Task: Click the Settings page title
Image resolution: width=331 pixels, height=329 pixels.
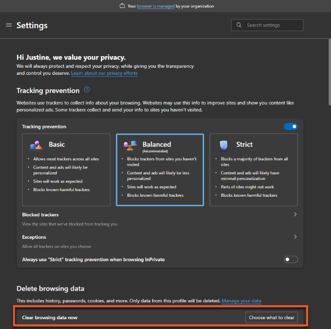Action: pyautogui.click(x=32, y=25)
